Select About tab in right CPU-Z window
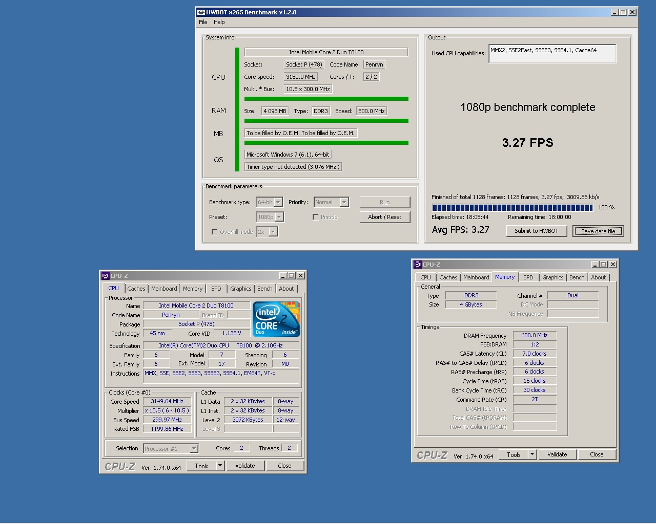The height and width of the screenshot is (524, 656). pos(599,277)
